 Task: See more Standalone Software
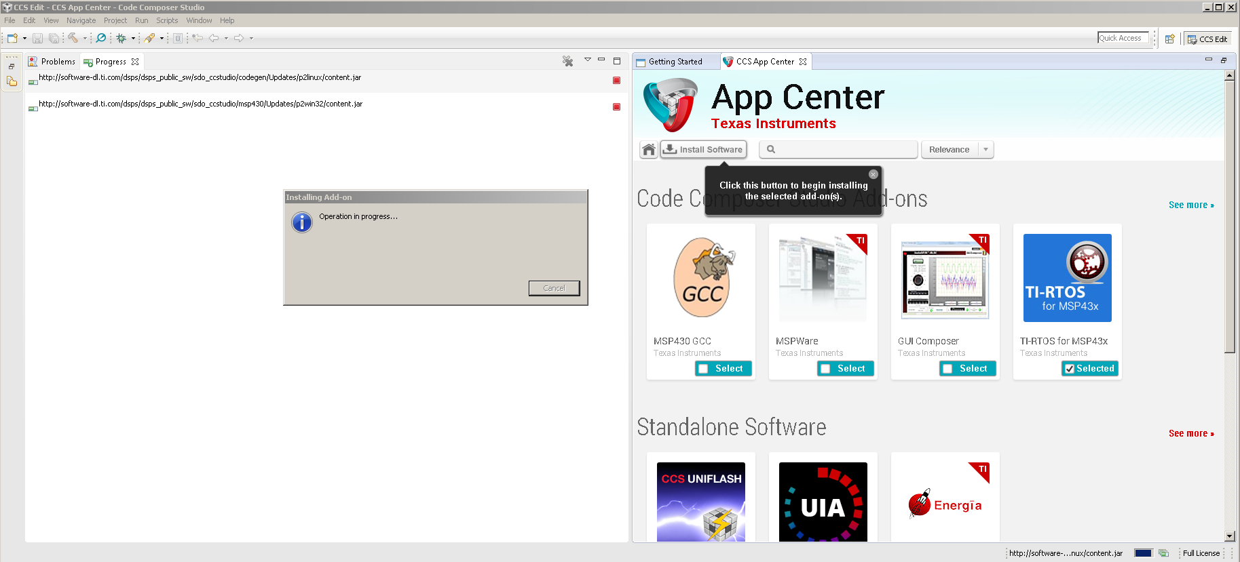pos(1191,433)
